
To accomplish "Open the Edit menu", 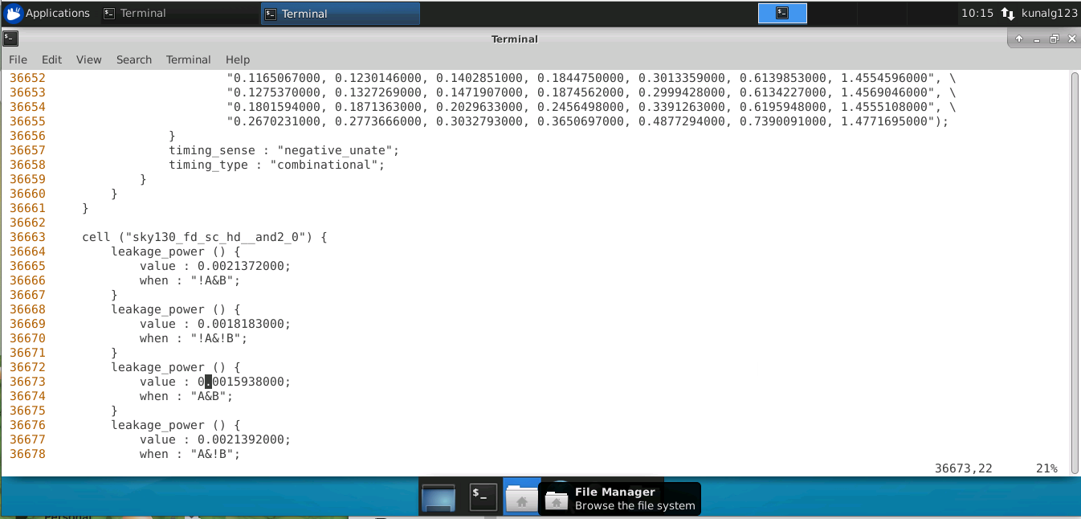I will pos(51,59).
